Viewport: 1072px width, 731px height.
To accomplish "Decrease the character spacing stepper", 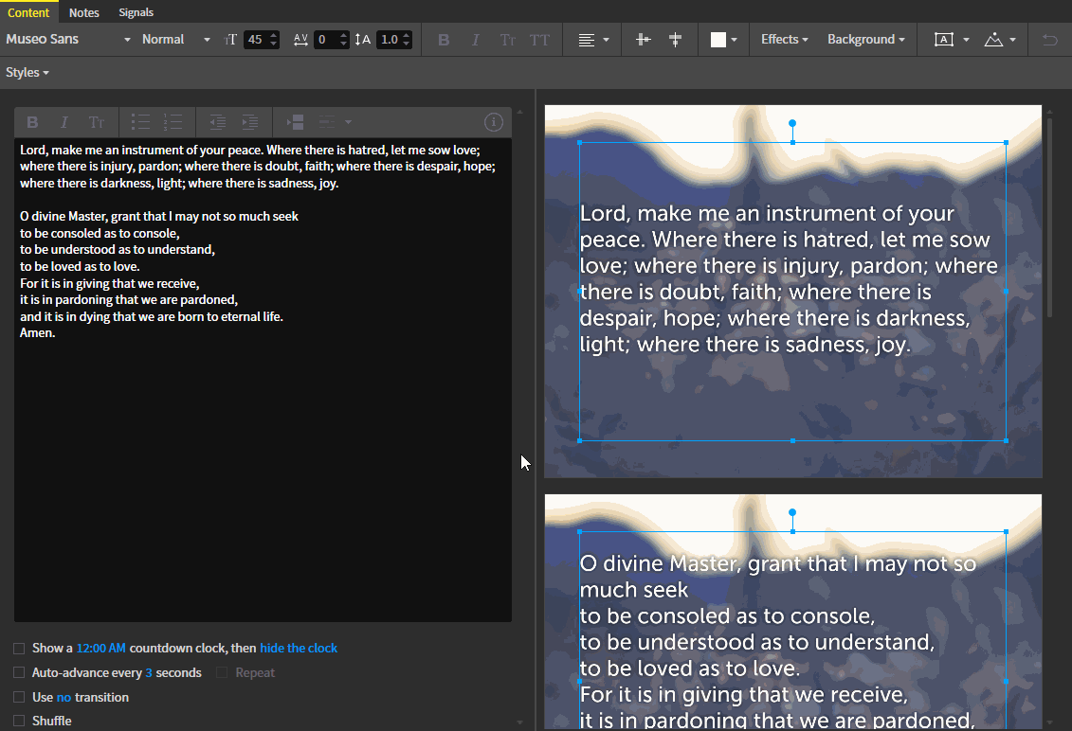I will (x=343, y=45).
